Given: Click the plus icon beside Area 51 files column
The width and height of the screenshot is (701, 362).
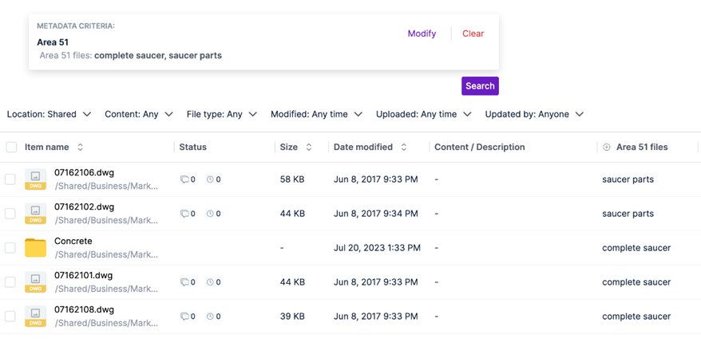Looking at the screenshot, I should coord(607,148).
